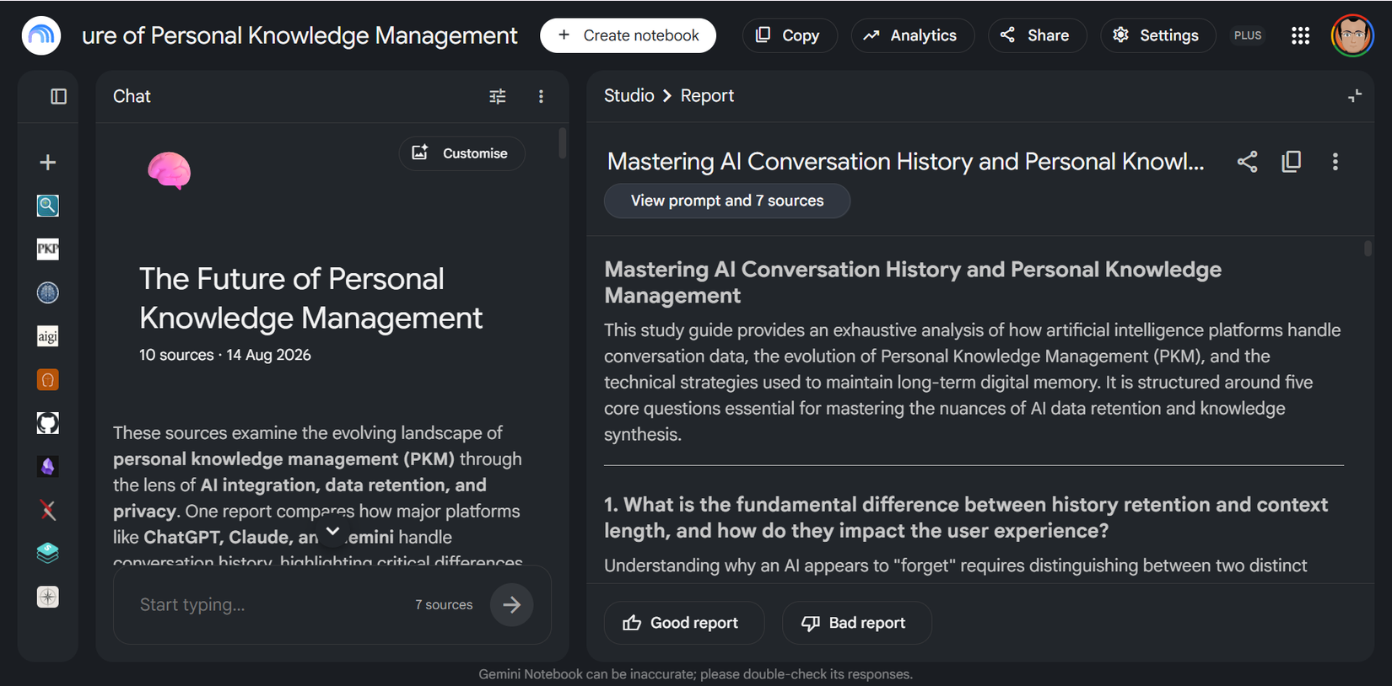
Task: Open the report's more options menu
Action: coord(1335,162)
